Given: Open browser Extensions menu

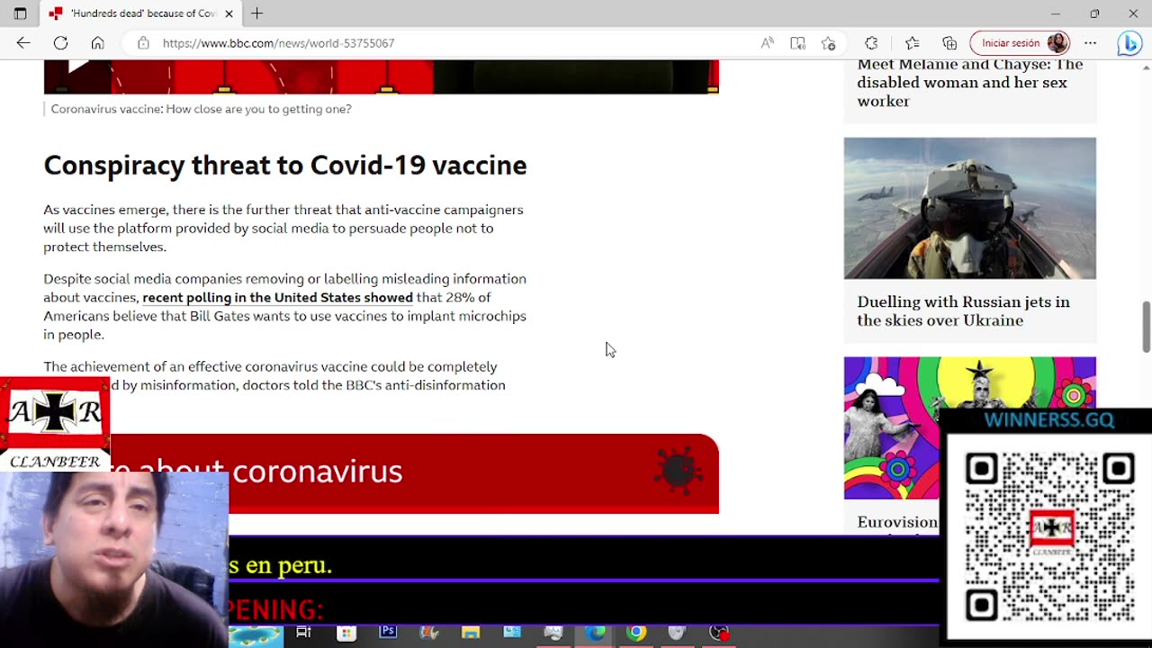Looking at the screenshot, I should tap(870, 43).
